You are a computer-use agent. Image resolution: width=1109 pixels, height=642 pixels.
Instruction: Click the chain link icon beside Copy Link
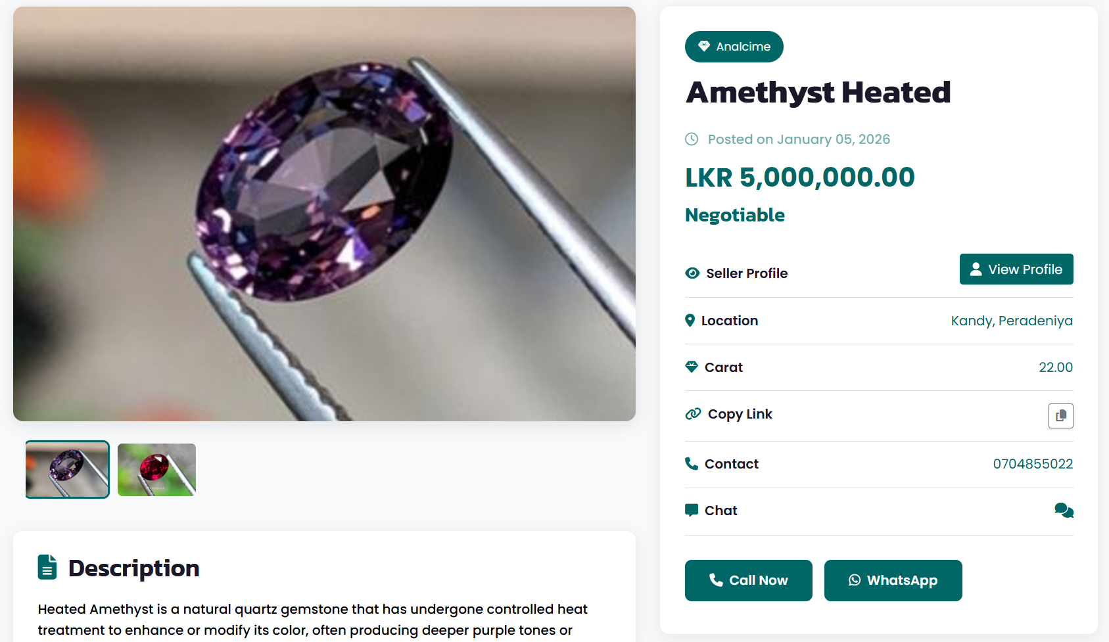tap(692, 414)
